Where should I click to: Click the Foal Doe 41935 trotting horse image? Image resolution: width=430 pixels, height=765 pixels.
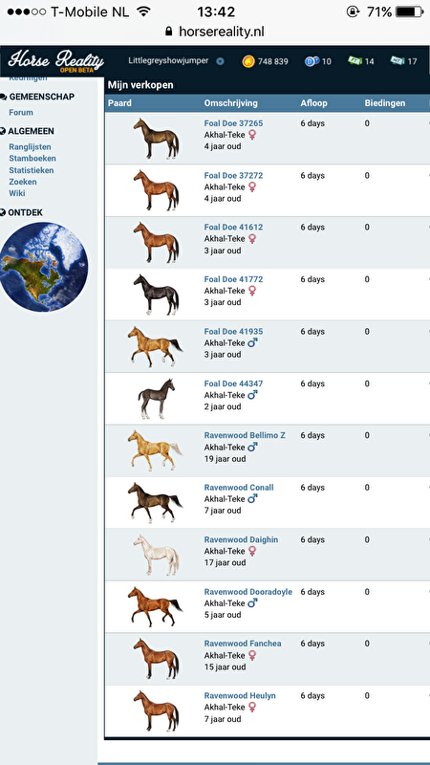(155, 347)
